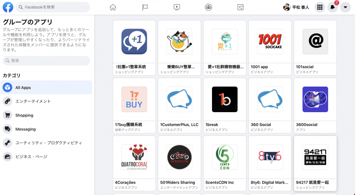Open the 1001 SOCICAKE app icon
This screenshot has width=355, height=195.
click(270, 42)
